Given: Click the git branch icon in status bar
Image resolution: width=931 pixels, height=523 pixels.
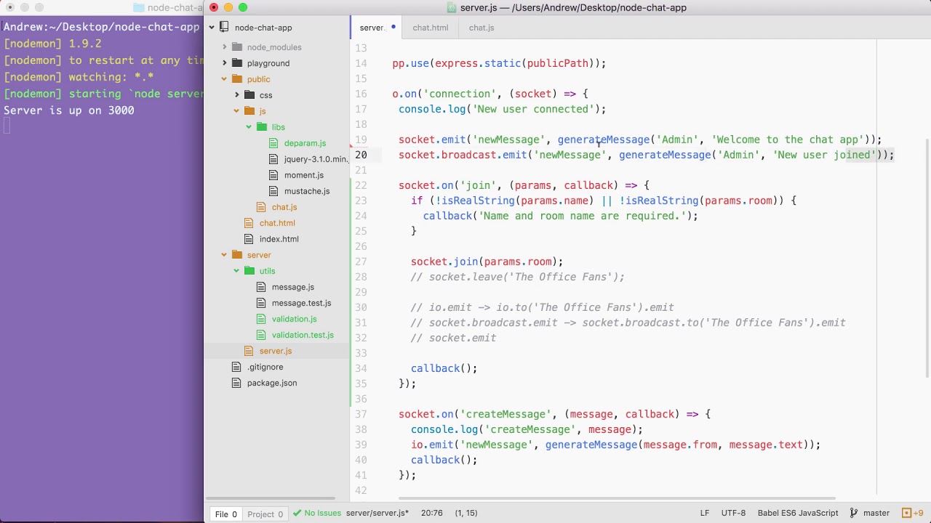Looking at the screenshot, I should pyautogui.click(x=854, y=513).
